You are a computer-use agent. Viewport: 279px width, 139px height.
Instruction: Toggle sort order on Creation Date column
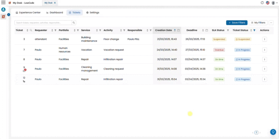point(175,30)
